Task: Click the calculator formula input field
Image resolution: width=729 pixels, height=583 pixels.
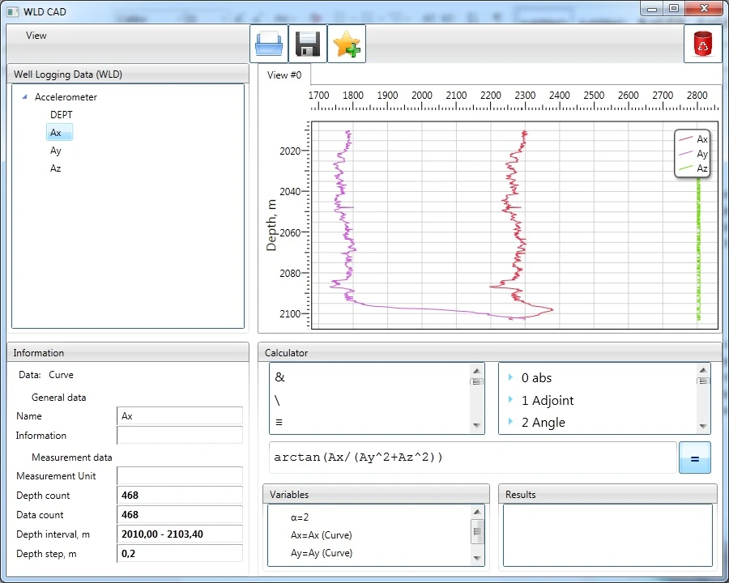Action: [473, 457]
